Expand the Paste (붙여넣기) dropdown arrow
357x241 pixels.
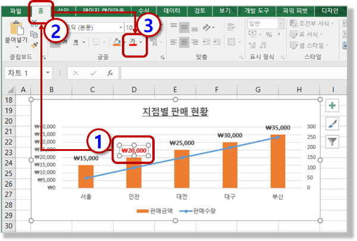[17, 47]
